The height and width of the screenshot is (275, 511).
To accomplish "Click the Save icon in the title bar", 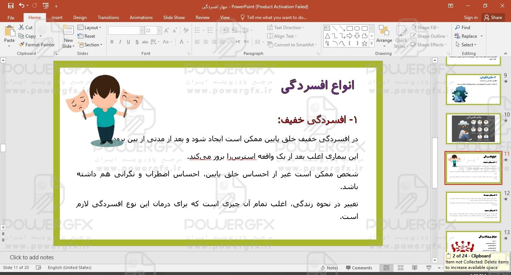I will click(10, 6).
